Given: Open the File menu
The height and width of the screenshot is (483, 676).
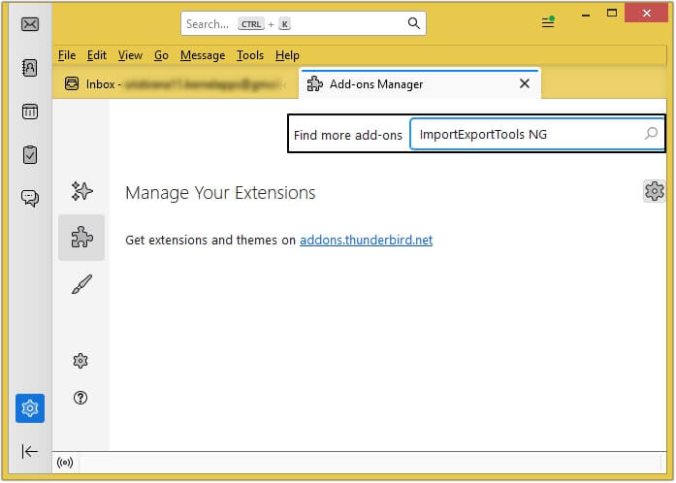Looking at the screenshot, I should [x=67, y=55].
